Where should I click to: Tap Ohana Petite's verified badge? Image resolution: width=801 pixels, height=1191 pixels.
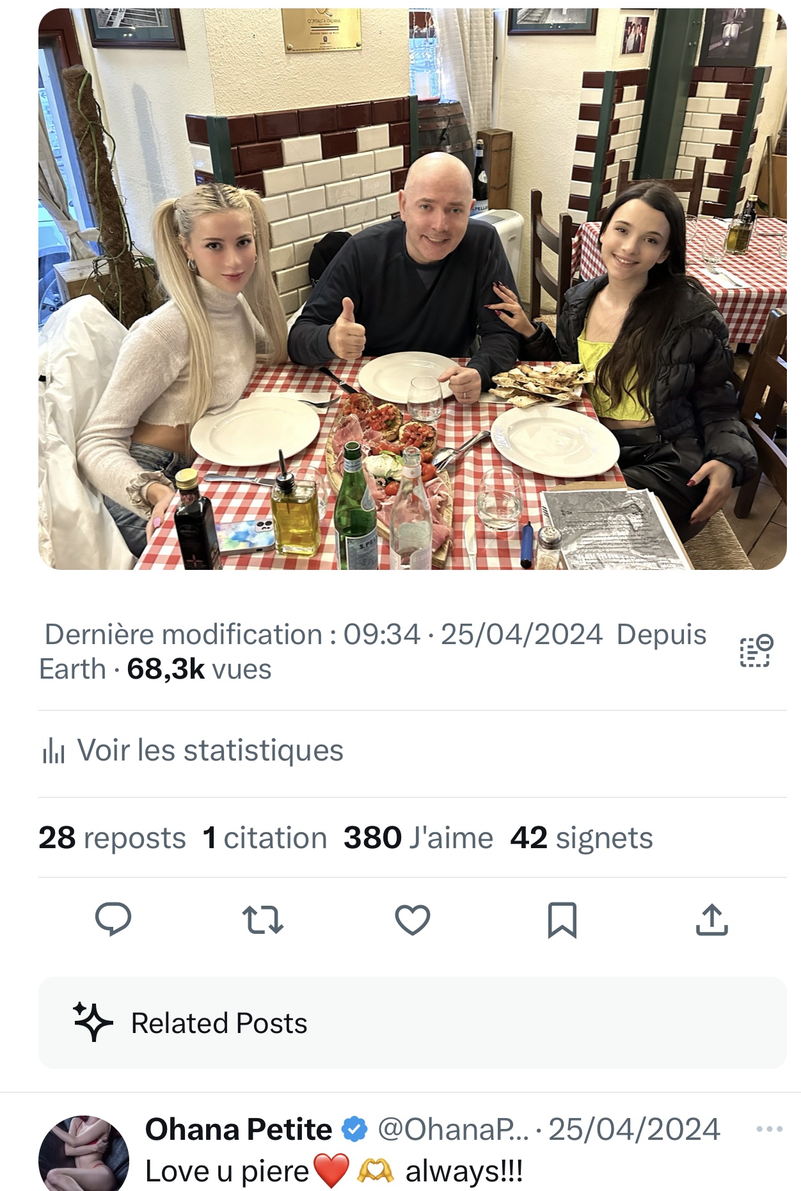click(x=354, y=1130)
